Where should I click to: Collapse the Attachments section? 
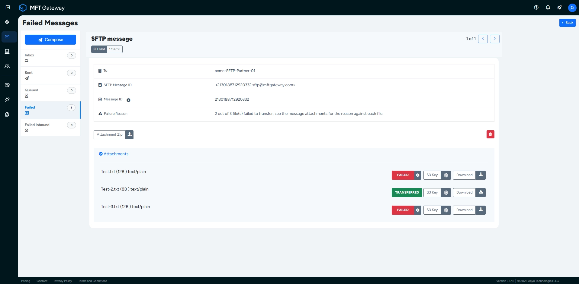pyautogui.click(x=114, y=154)
